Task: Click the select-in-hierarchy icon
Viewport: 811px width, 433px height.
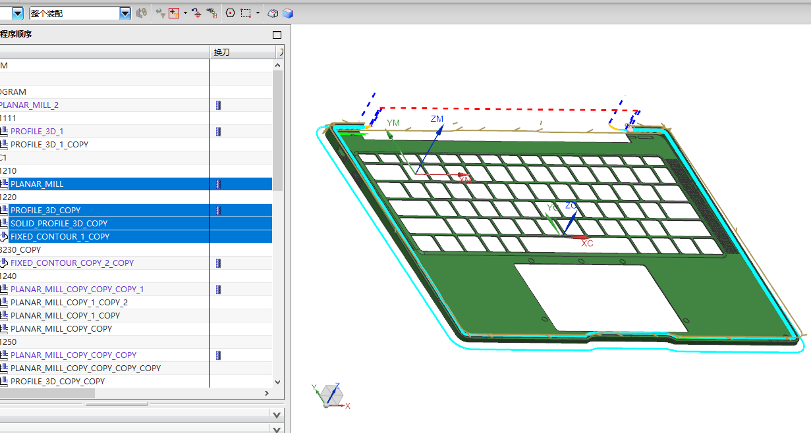Action: (x=211, y=13)
